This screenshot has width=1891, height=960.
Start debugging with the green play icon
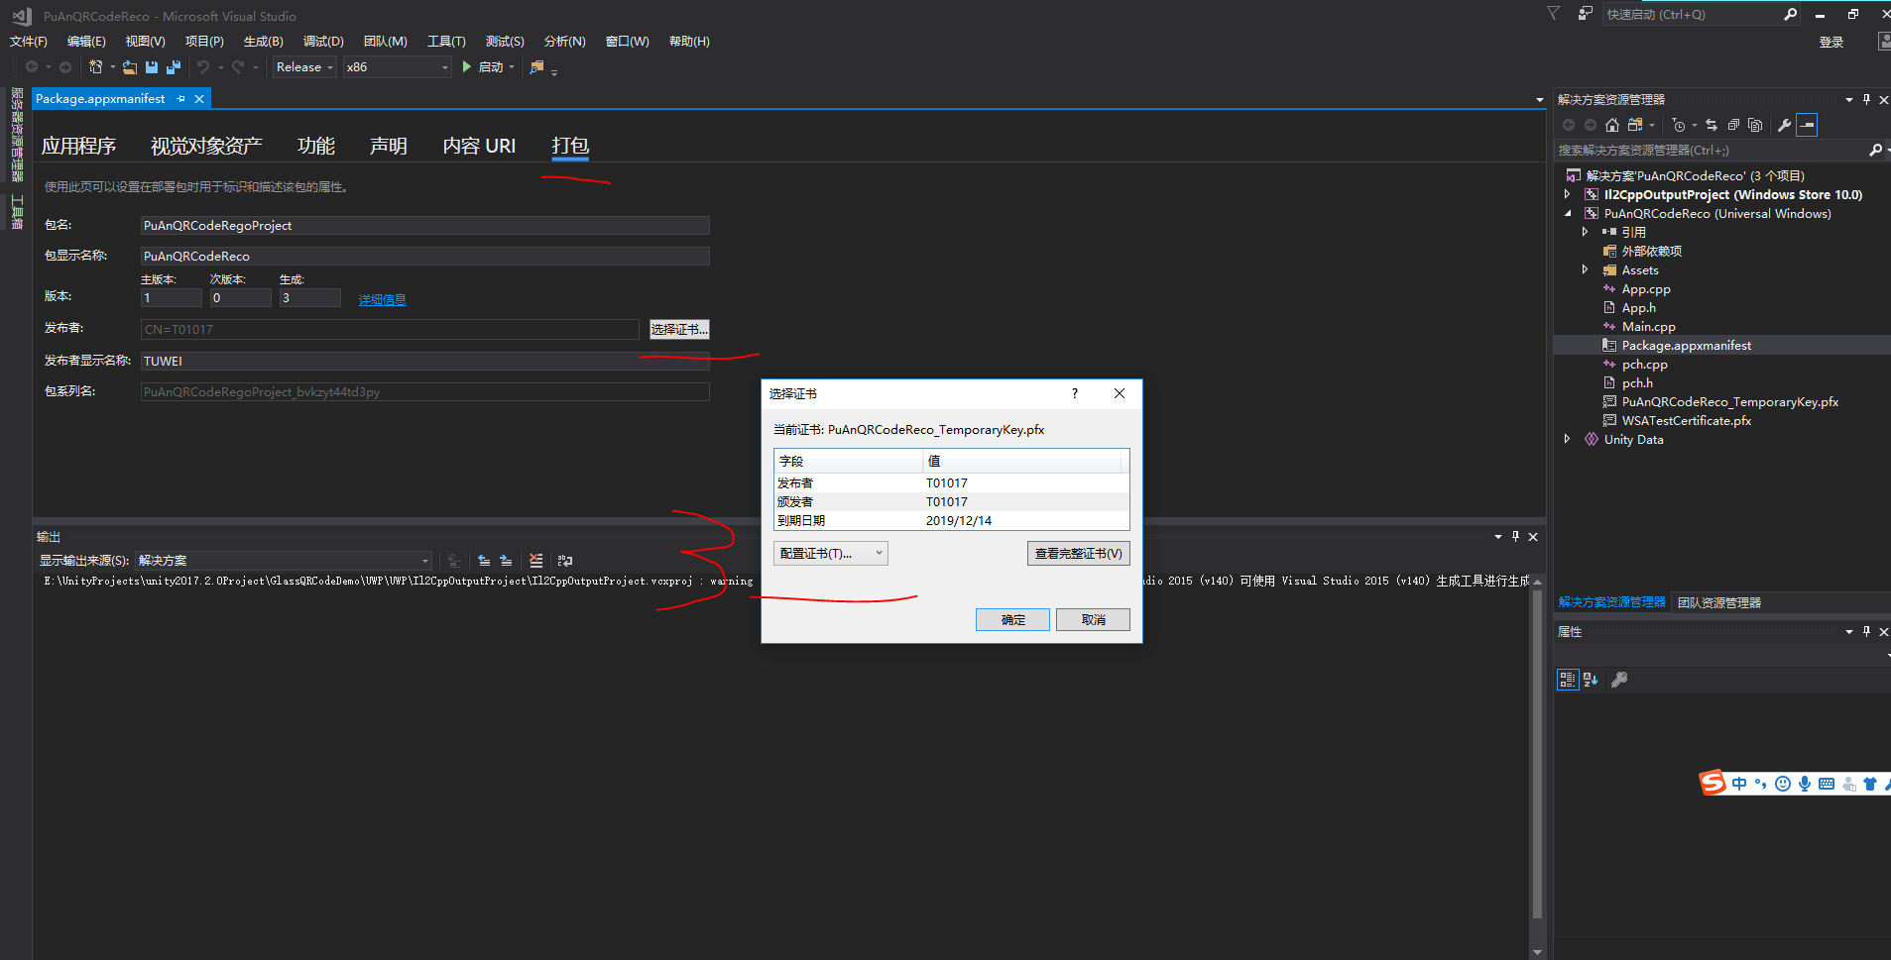466,67
